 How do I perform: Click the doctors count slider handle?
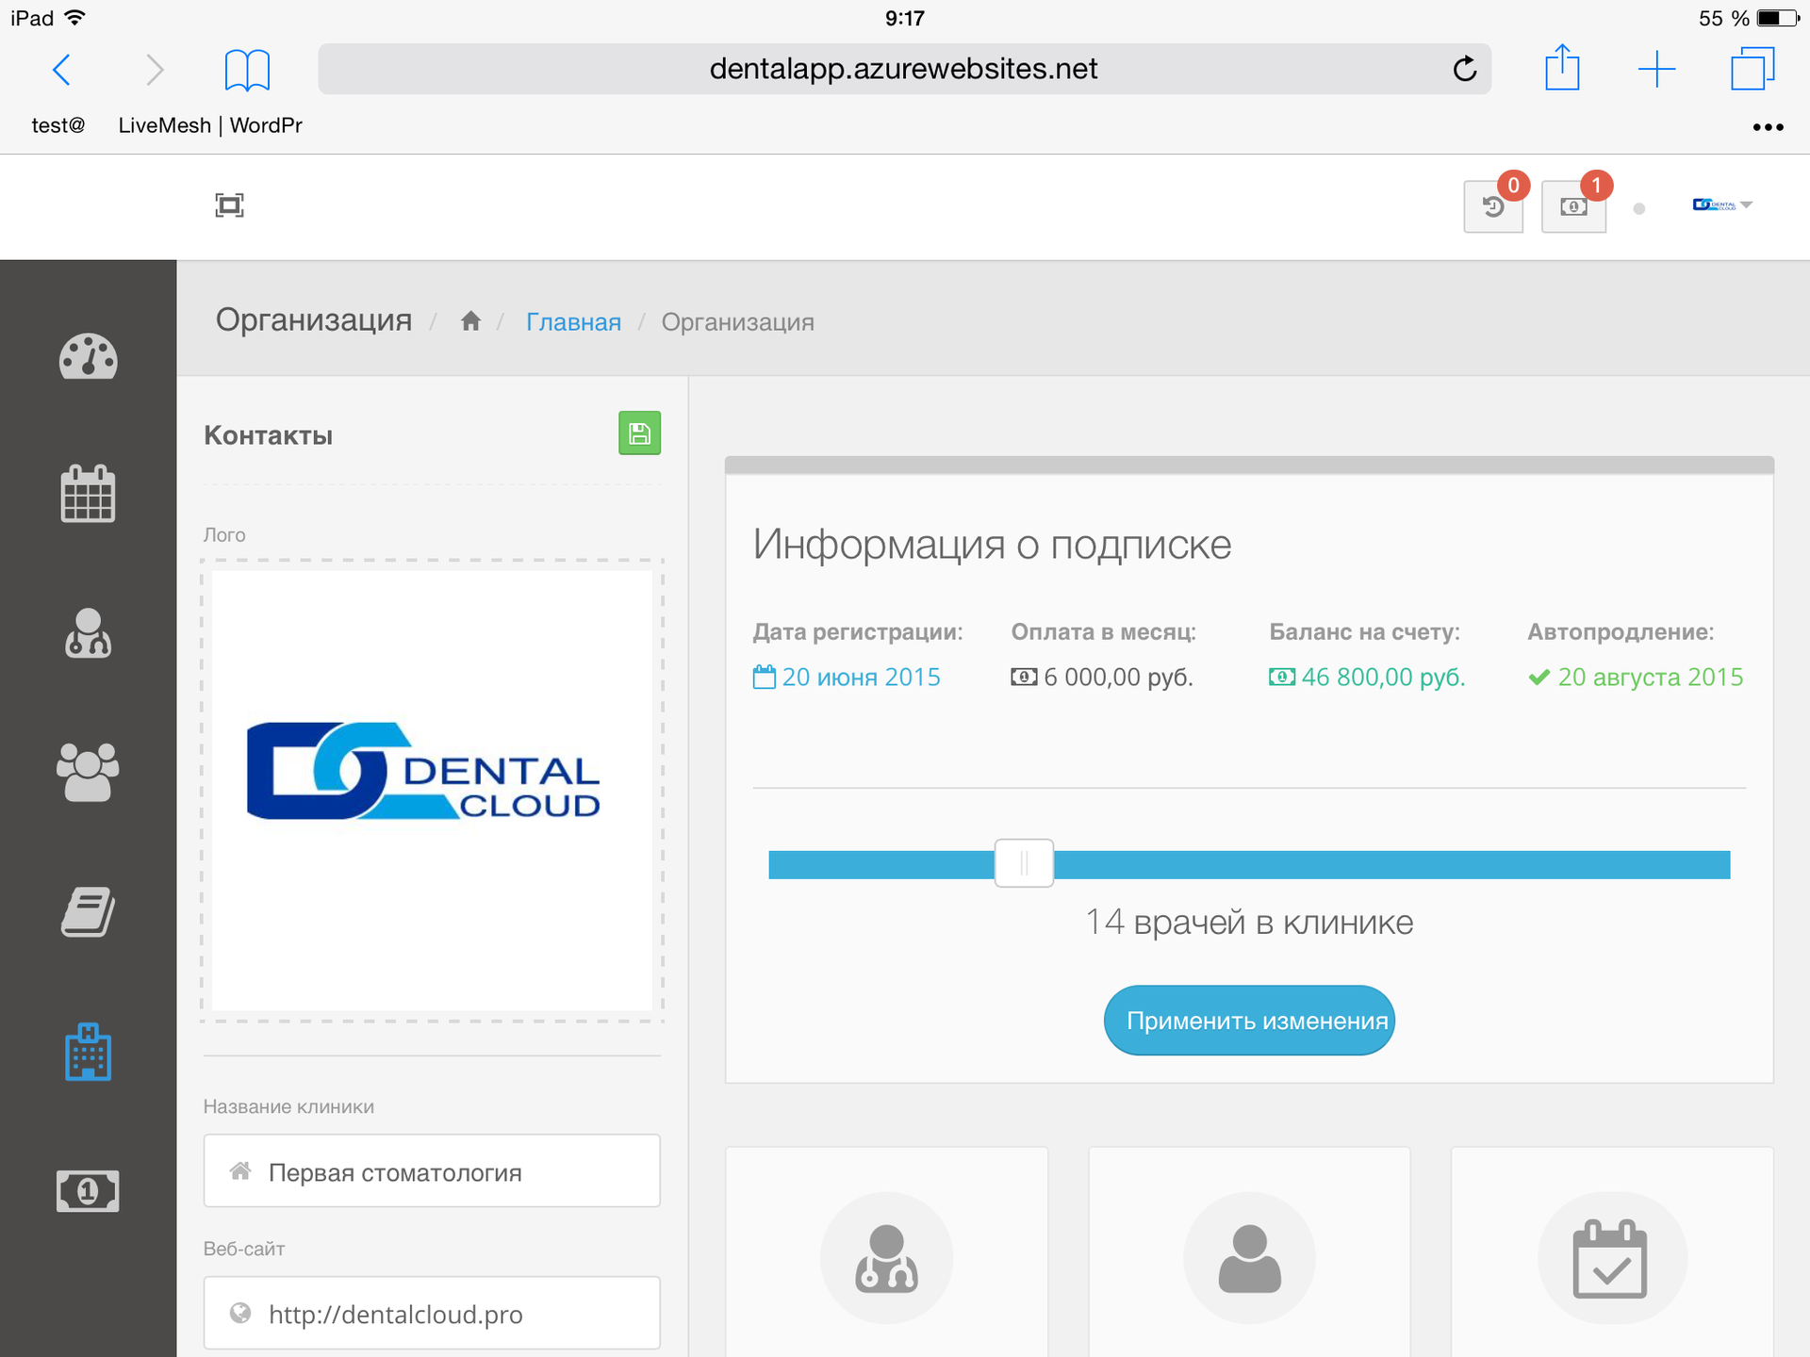point(1024,863)
